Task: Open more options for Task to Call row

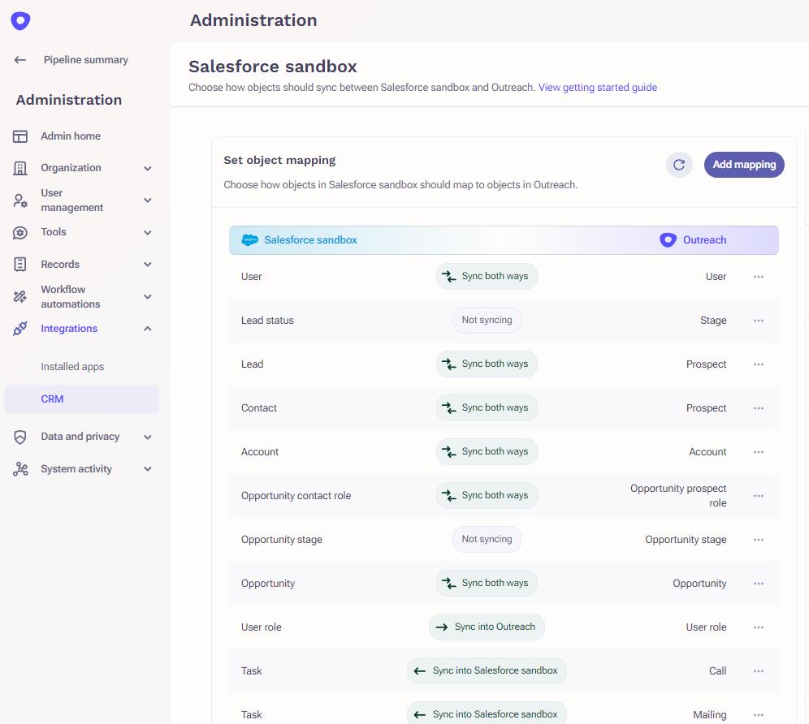Action: 759,671
